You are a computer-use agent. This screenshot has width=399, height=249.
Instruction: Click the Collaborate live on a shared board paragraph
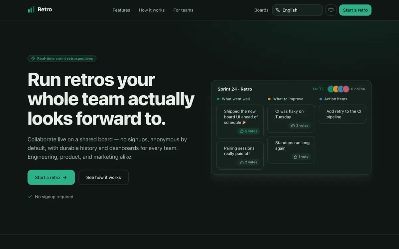[107, 148]
